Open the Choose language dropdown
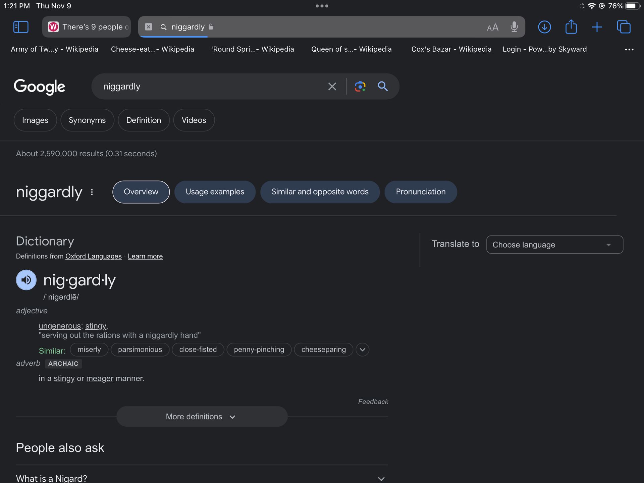This screenshot has height=483, width=644. 554,245
